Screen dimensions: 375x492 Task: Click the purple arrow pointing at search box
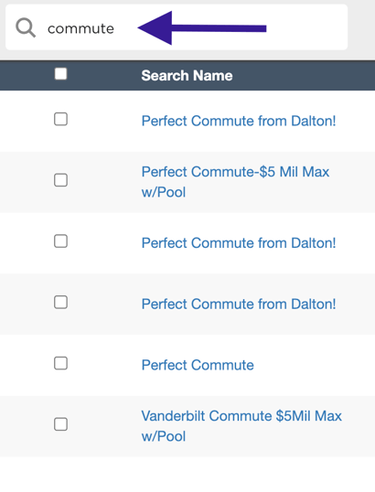tap(202, 28)
